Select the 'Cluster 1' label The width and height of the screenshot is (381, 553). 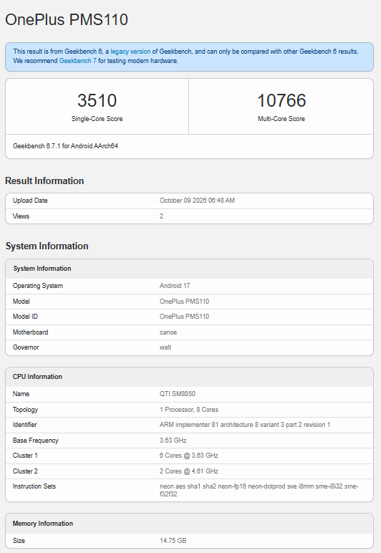25,456
